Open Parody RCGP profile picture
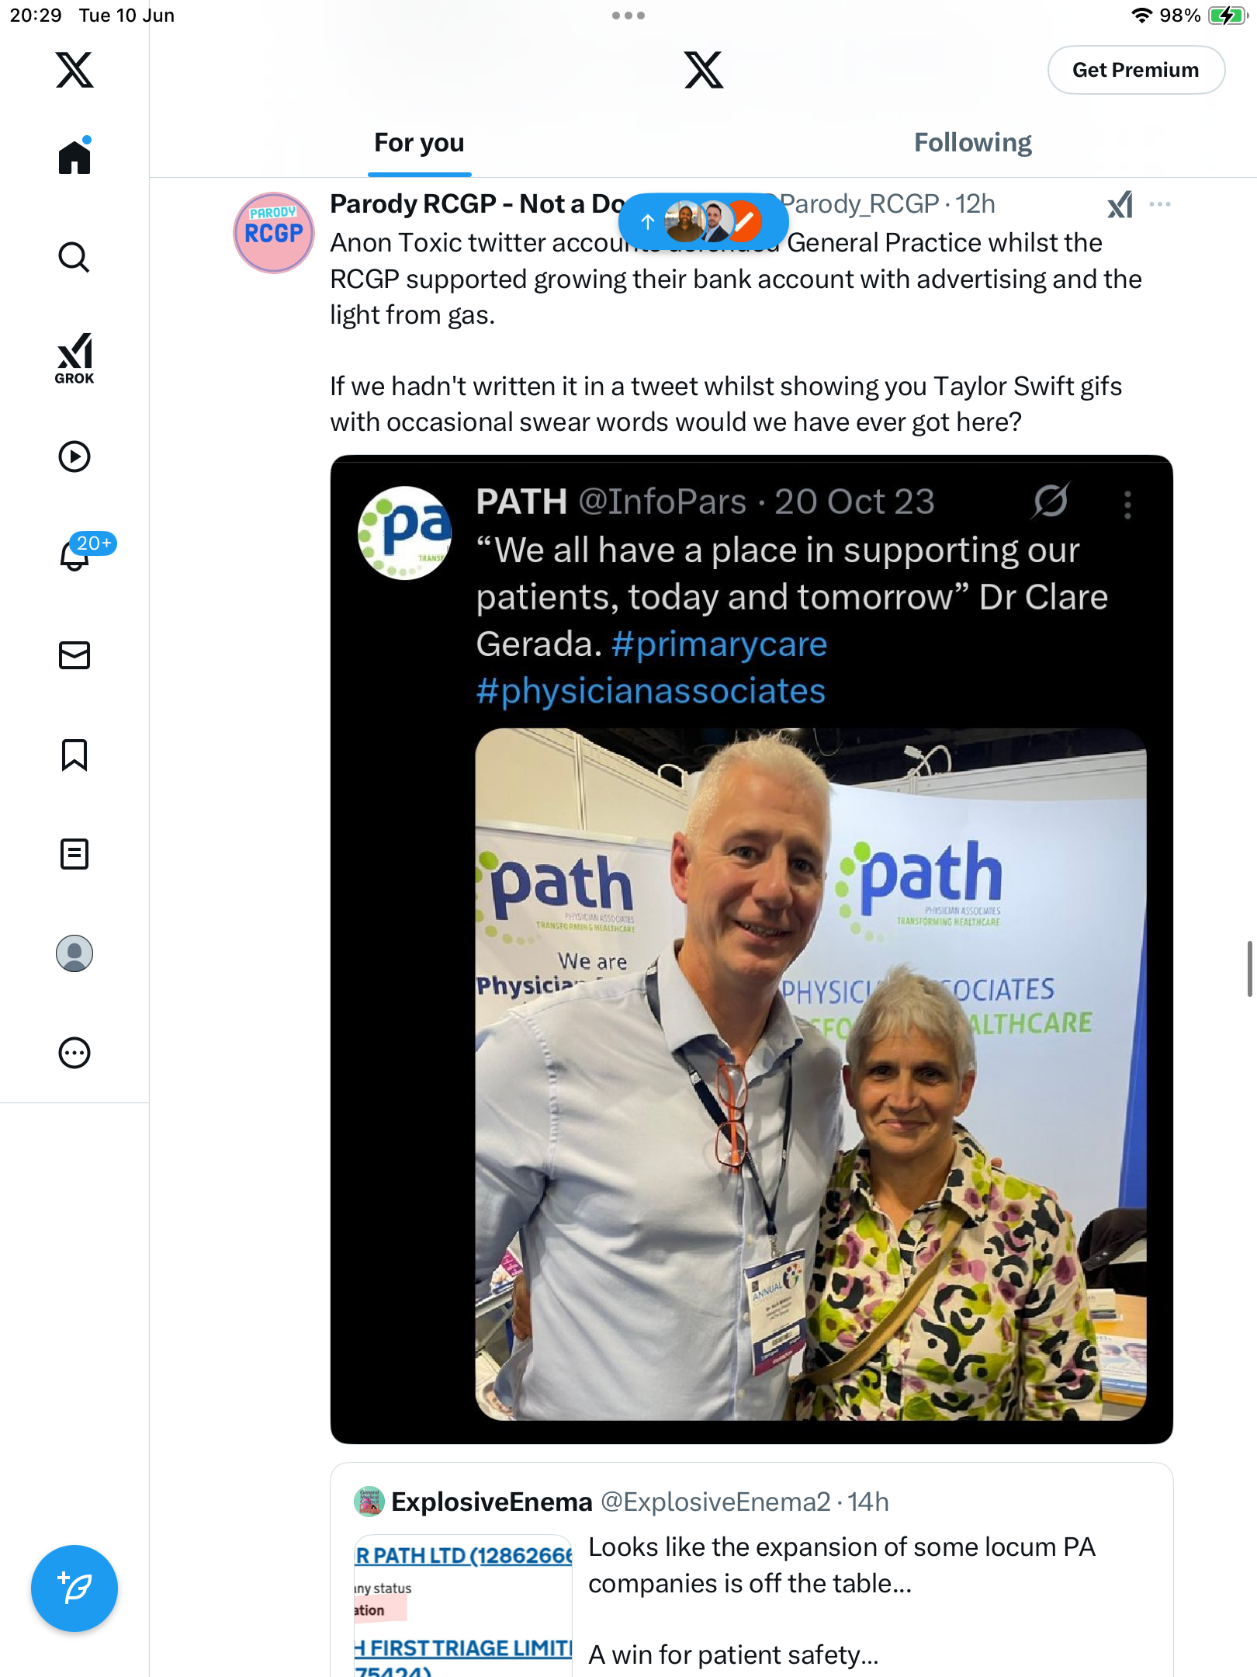The image size is (1257, 1677). click(274, 233)
